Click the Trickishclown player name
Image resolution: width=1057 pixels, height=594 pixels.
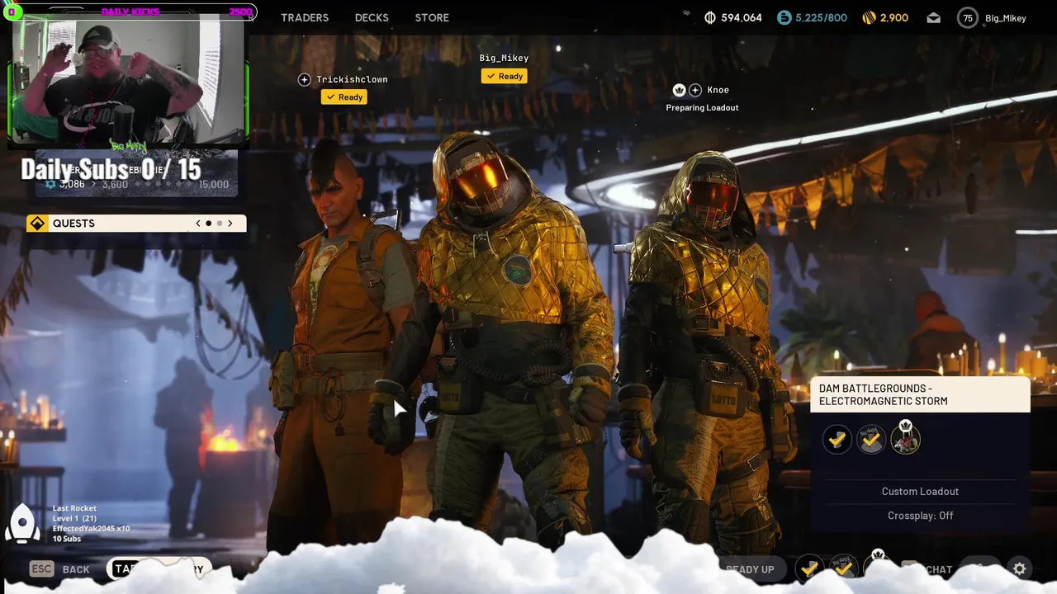[352, 79]
